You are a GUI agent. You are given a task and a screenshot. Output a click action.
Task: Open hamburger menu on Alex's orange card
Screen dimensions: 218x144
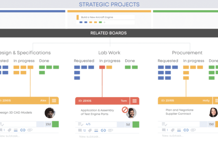(x=54, y=101)
